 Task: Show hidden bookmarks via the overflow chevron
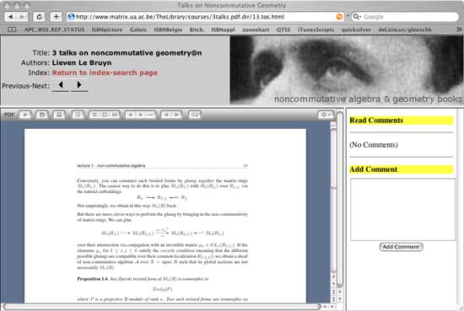[x=459, y=29]
